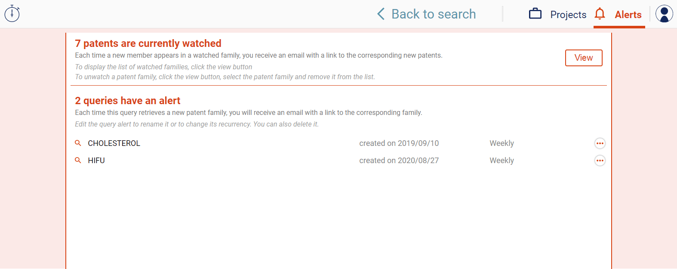
Task: Open the HIFU query alert
Action: [96, 161]
